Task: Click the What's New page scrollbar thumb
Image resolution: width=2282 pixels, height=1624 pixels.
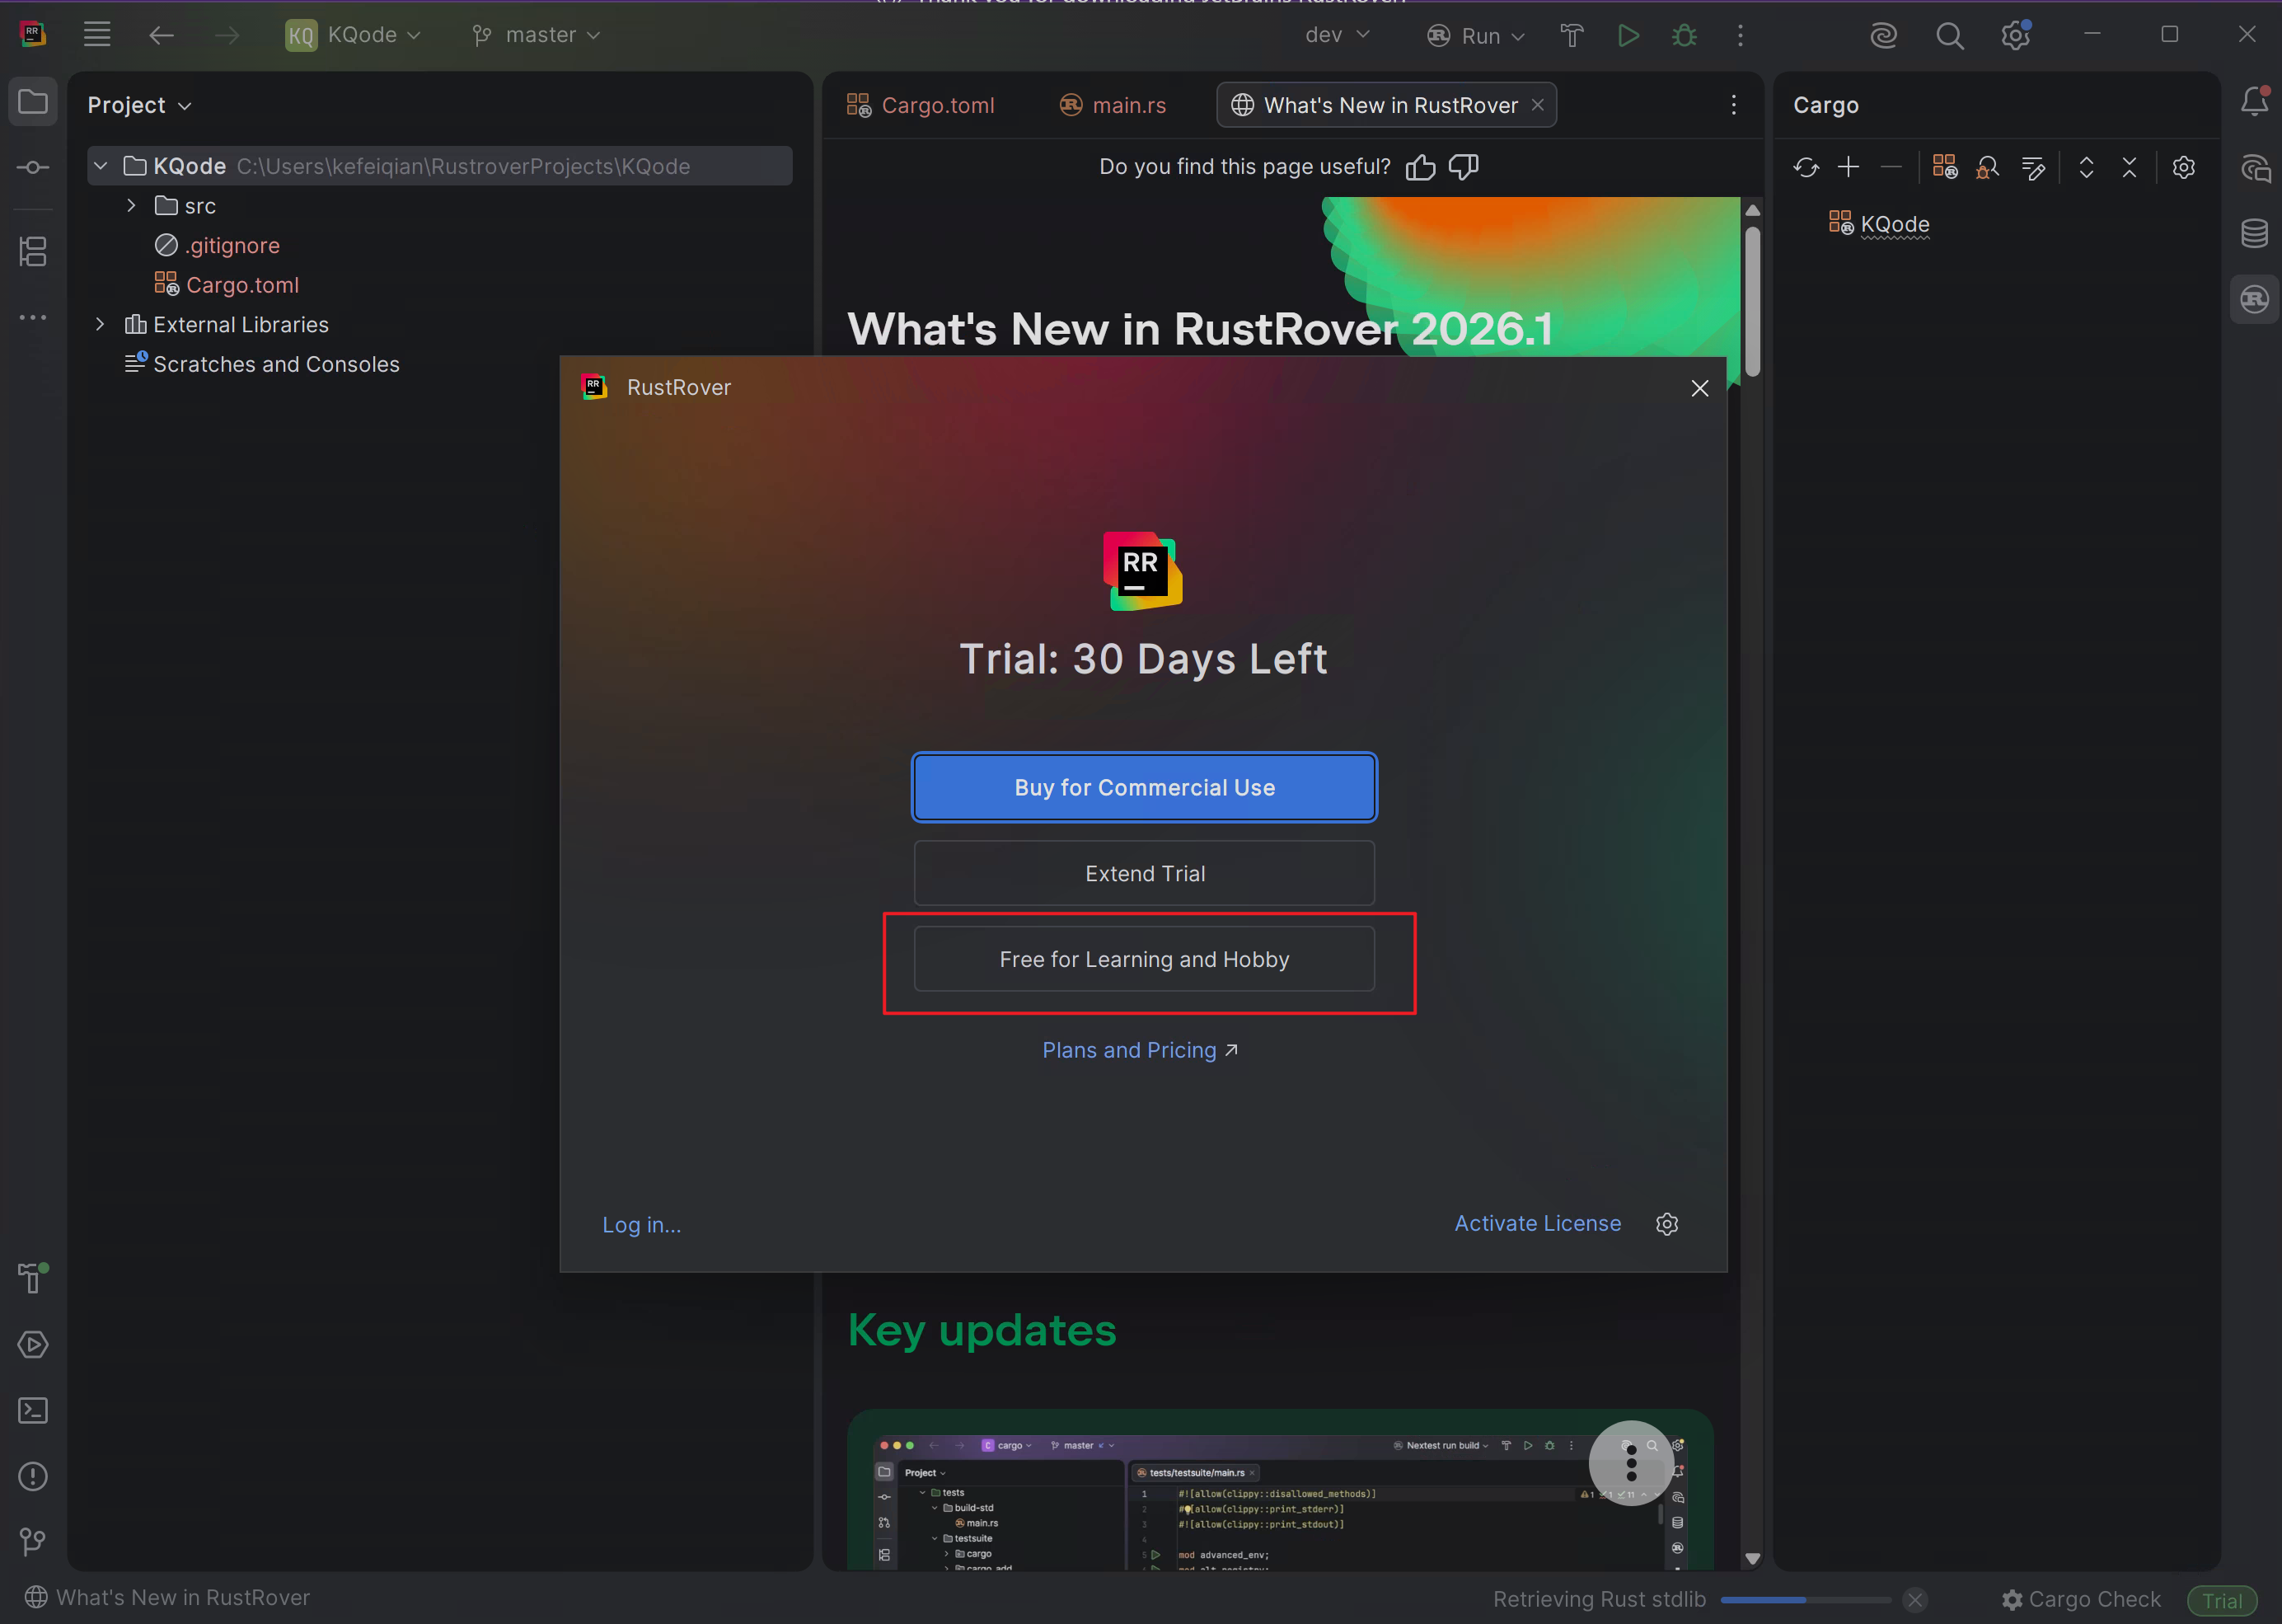Action: pos(1751,301)
